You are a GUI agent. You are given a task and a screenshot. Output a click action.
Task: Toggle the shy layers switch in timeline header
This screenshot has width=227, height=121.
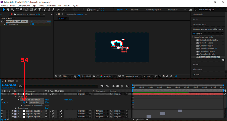113,86
